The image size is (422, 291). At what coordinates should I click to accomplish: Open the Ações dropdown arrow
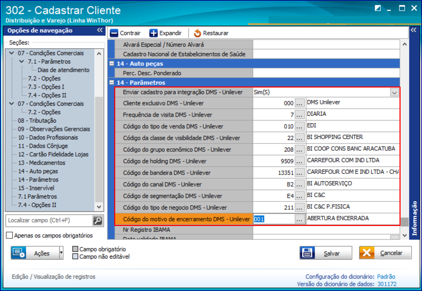click(61, 253)
